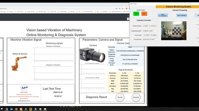Viewport: 199px width, 111px height.
Task: Open the 'Motion Amplication' bookmark folder
Action: 115,12
